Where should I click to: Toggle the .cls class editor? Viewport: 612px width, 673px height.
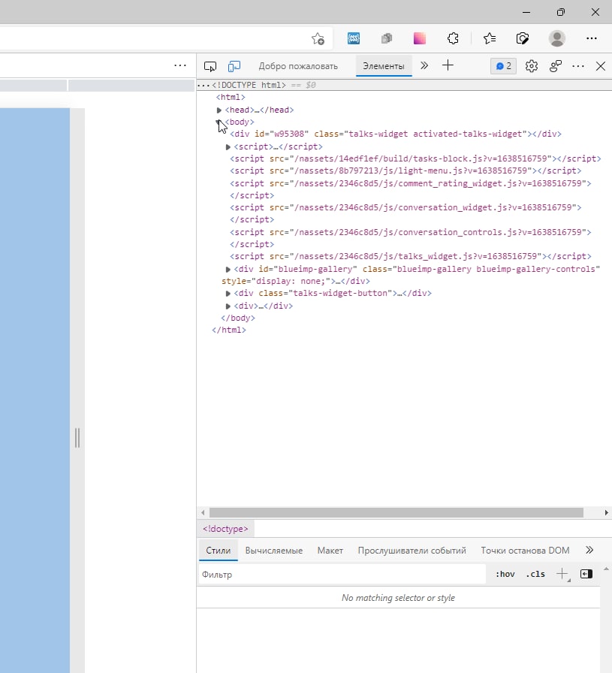coord(535,575)
